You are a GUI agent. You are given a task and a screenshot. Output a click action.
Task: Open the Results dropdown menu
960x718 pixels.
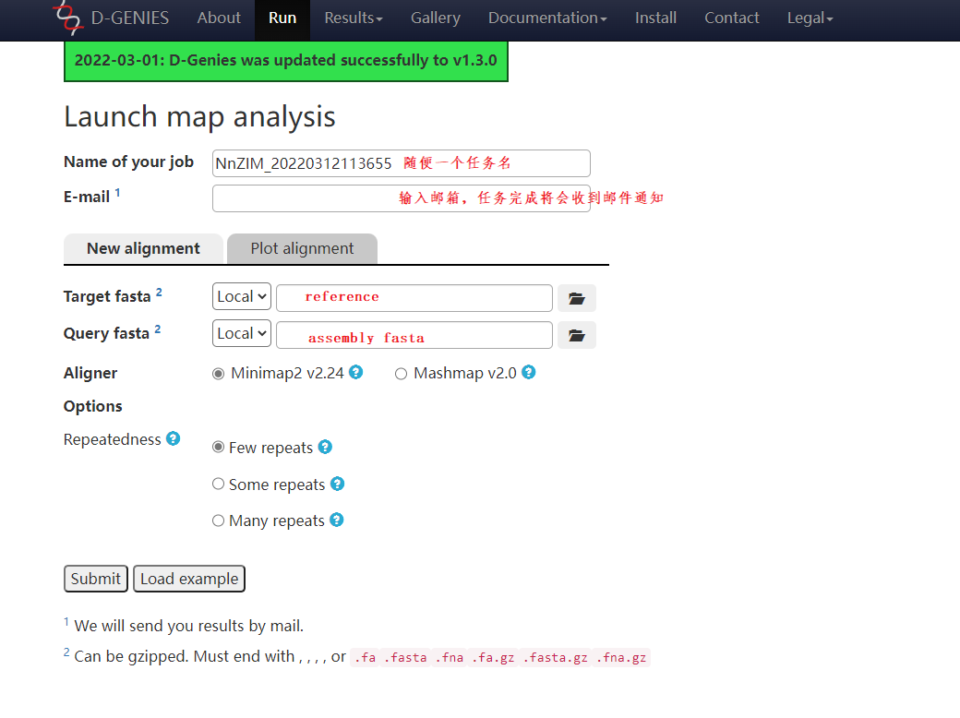pos(354,18)
